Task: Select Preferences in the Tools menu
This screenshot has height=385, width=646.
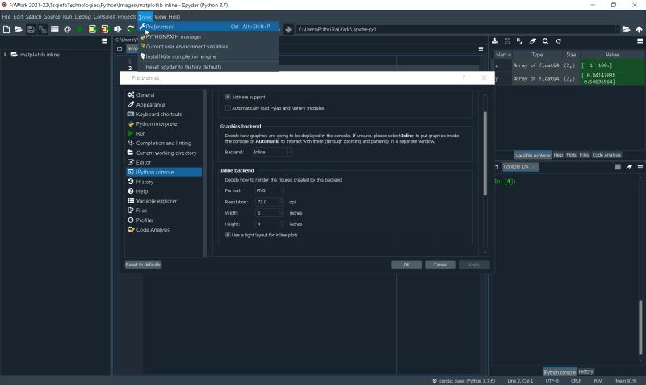Action: pos(208,27)
